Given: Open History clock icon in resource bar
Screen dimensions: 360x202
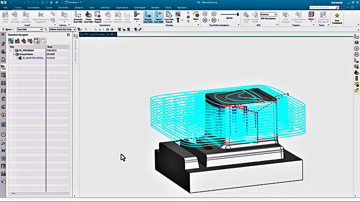Looking at the screenshot, I should [x=3, y=135].
